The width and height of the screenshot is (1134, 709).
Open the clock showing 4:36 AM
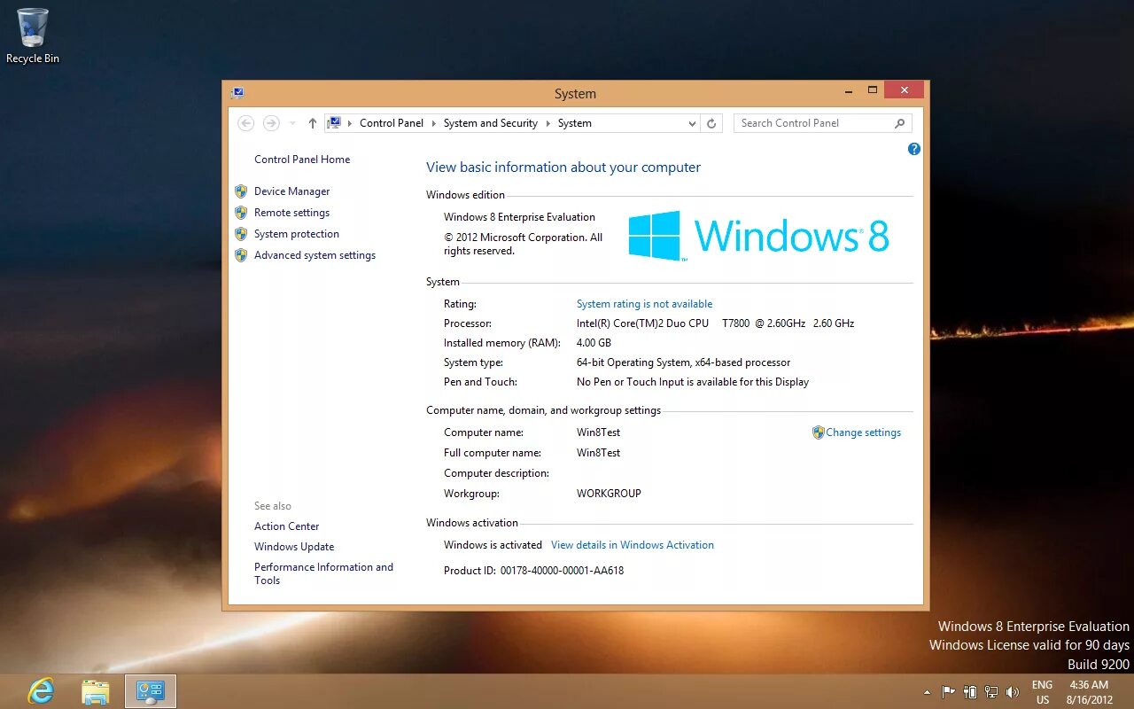coord(1089,692)
